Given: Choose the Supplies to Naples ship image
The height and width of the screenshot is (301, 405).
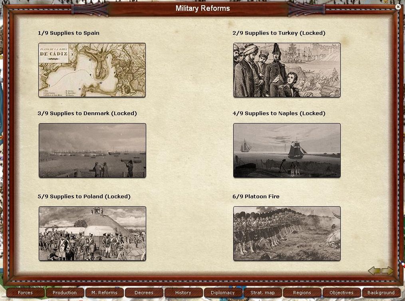Looking at the screenshot, I should coord(287,150).
